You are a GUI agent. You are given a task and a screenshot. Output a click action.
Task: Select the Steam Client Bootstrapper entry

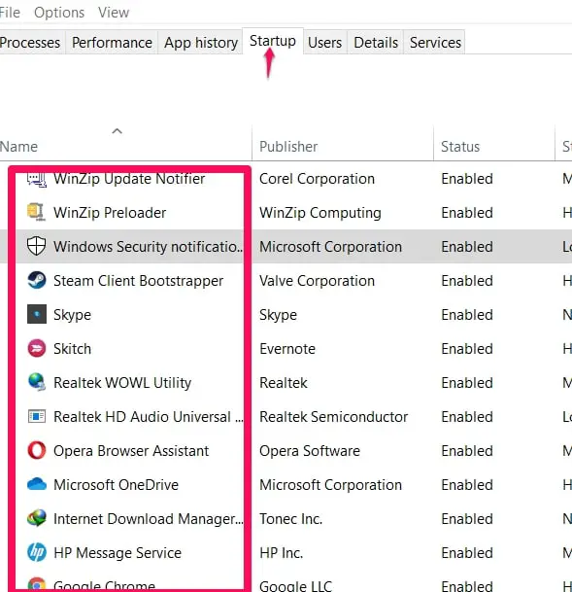click(x=138, y=281)
